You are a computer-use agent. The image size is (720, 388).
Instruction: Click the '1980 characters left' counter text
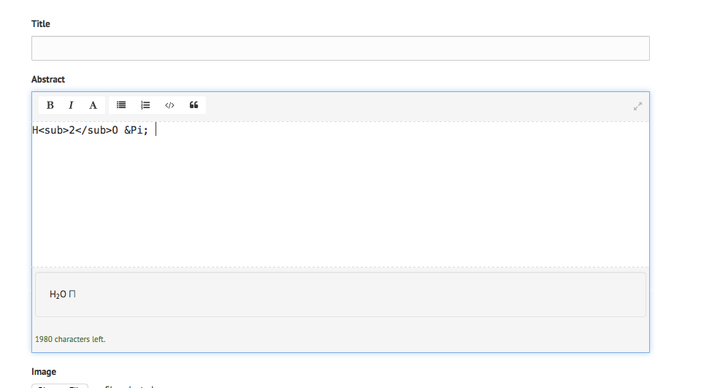(74, 339)
